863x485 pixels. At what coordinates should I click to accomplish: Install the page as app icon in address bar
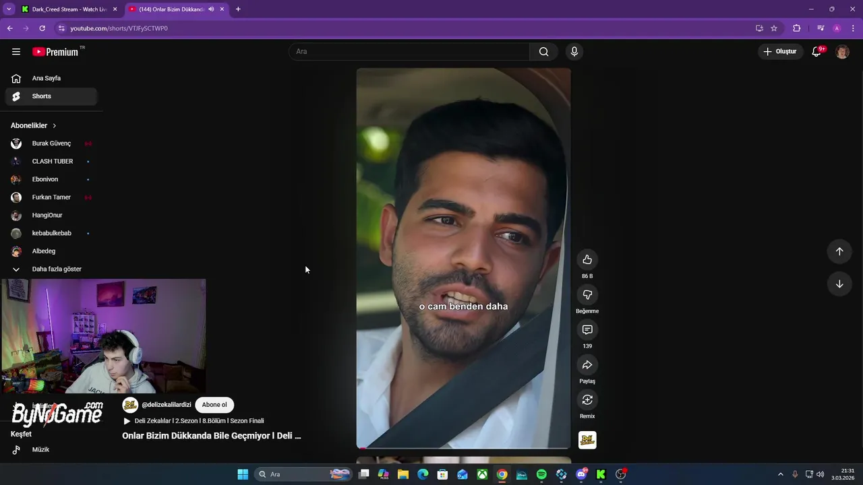coord(759,28)
